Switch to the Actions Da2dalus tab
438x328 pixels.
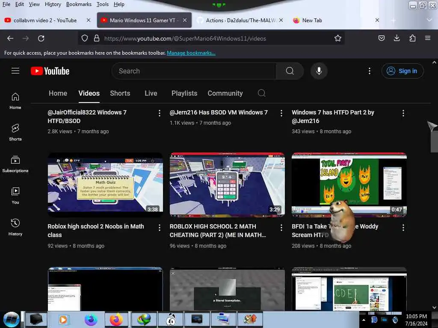click(x=240, y=20)
